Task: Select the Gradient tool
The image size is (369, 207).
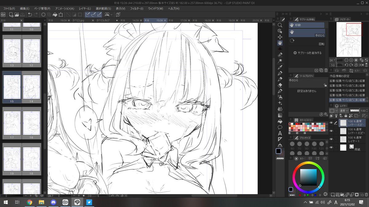Action: (x=280, y=115)
